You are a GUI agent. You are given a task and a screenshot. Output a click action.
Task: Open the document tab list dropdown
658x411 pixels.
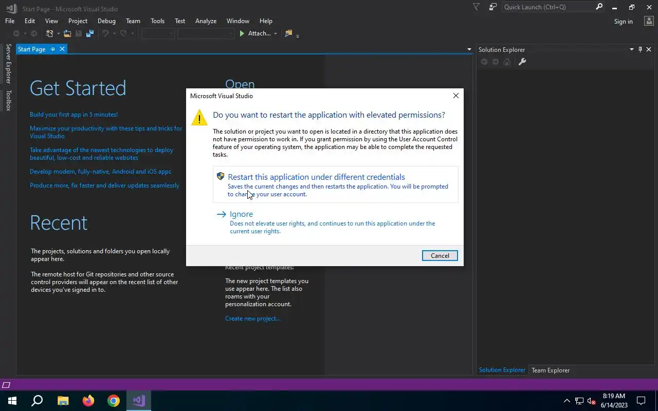tap(469, 49)
